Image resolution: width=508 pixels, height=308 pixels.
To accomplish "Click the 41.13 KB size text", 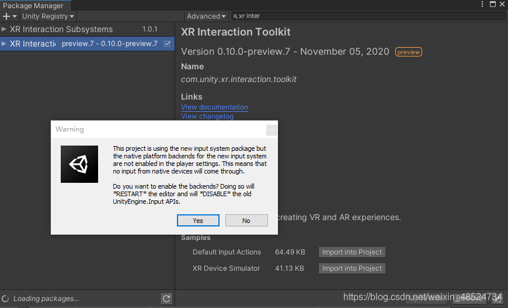I will (x=289, y=268).
